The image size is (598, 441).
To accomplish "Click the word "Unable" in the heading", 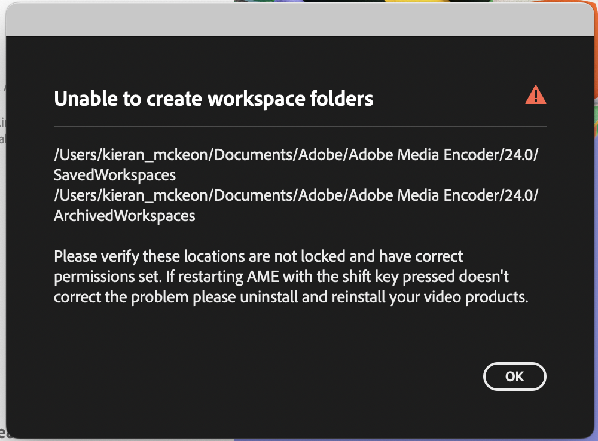I will (x=86, y=99).
